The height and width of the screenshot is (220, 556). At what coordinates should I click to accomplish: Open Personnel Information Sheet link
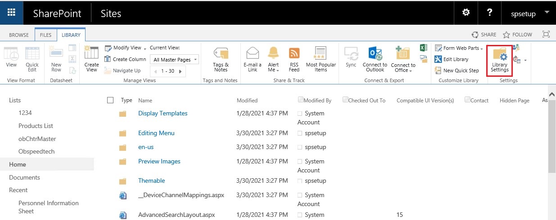pos(49,207)
